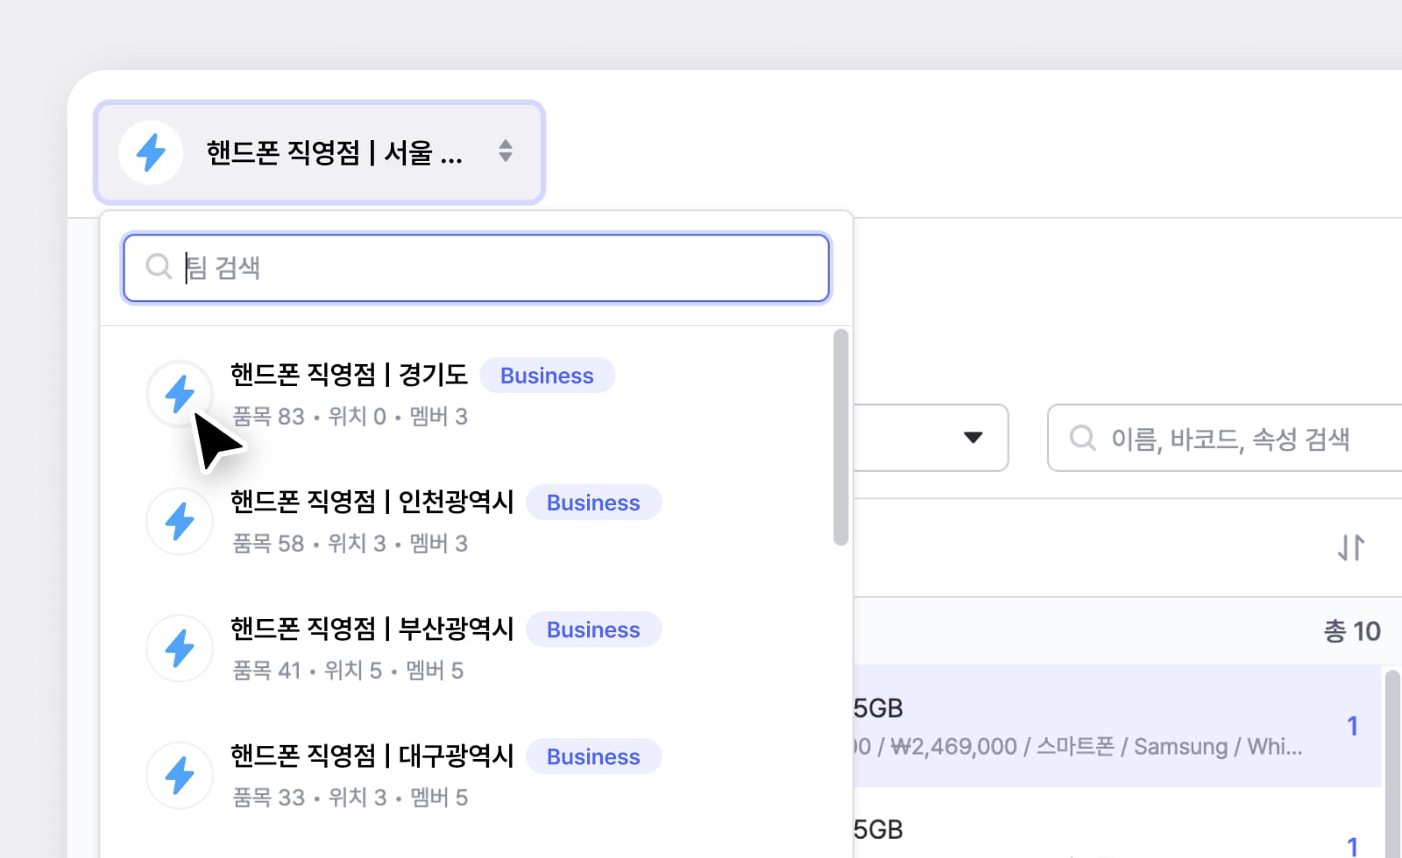The image size is (1402, 858).
Task: Select the lightning icon next to 경기도 team
Action: click(x=180, y=393)
